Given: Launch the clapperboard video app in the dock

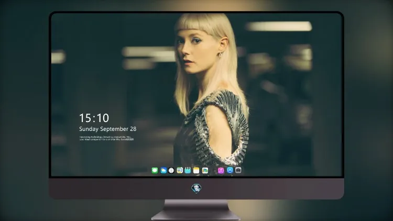Looking at the screenshot, I should 188,171.
